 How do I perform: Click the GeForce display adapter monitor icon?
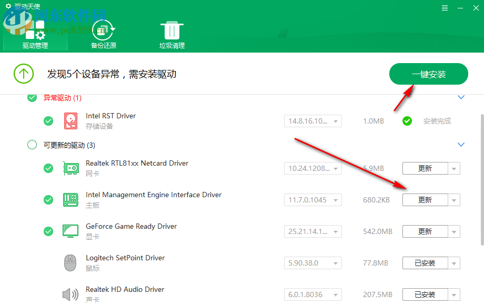[70, 231]
